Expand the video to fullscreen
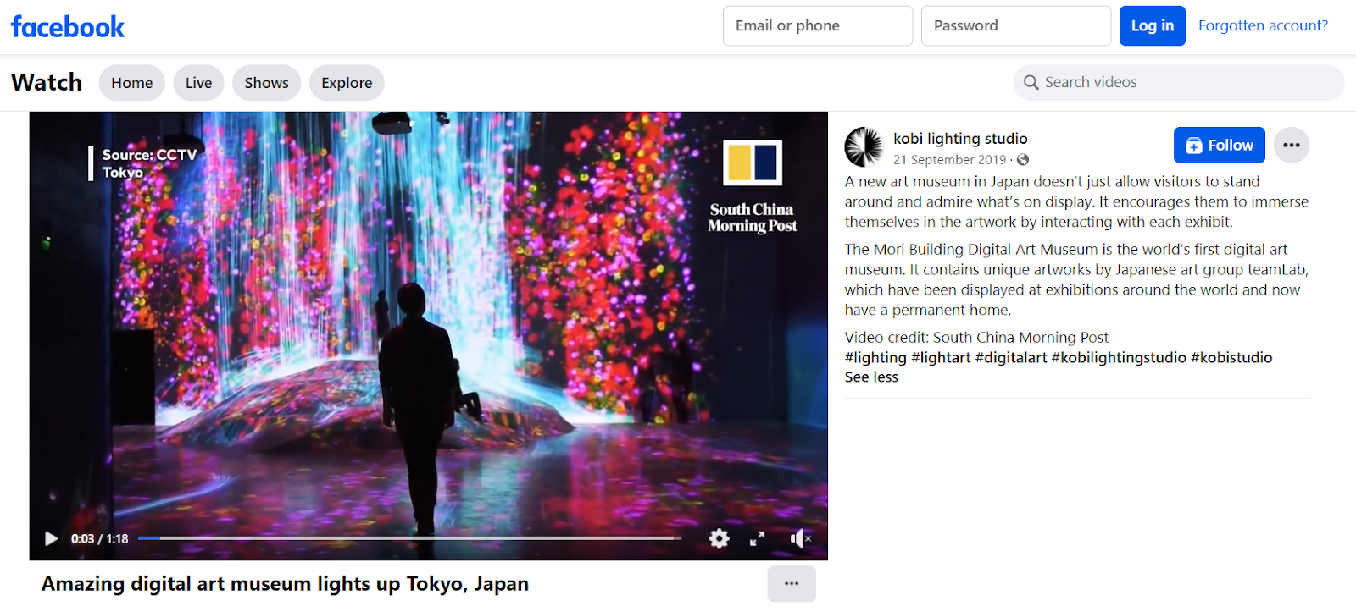The image size is (1356, 606). (758, 538)
